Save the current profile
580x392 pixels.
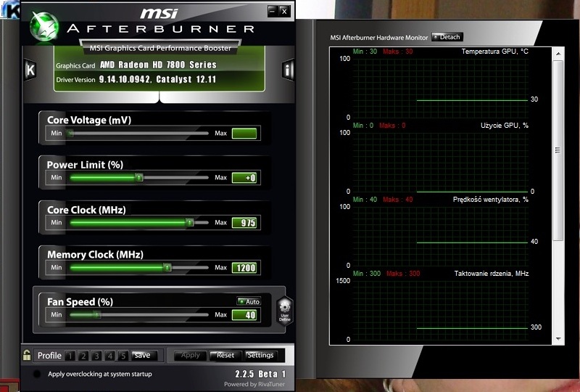[144, 355]
